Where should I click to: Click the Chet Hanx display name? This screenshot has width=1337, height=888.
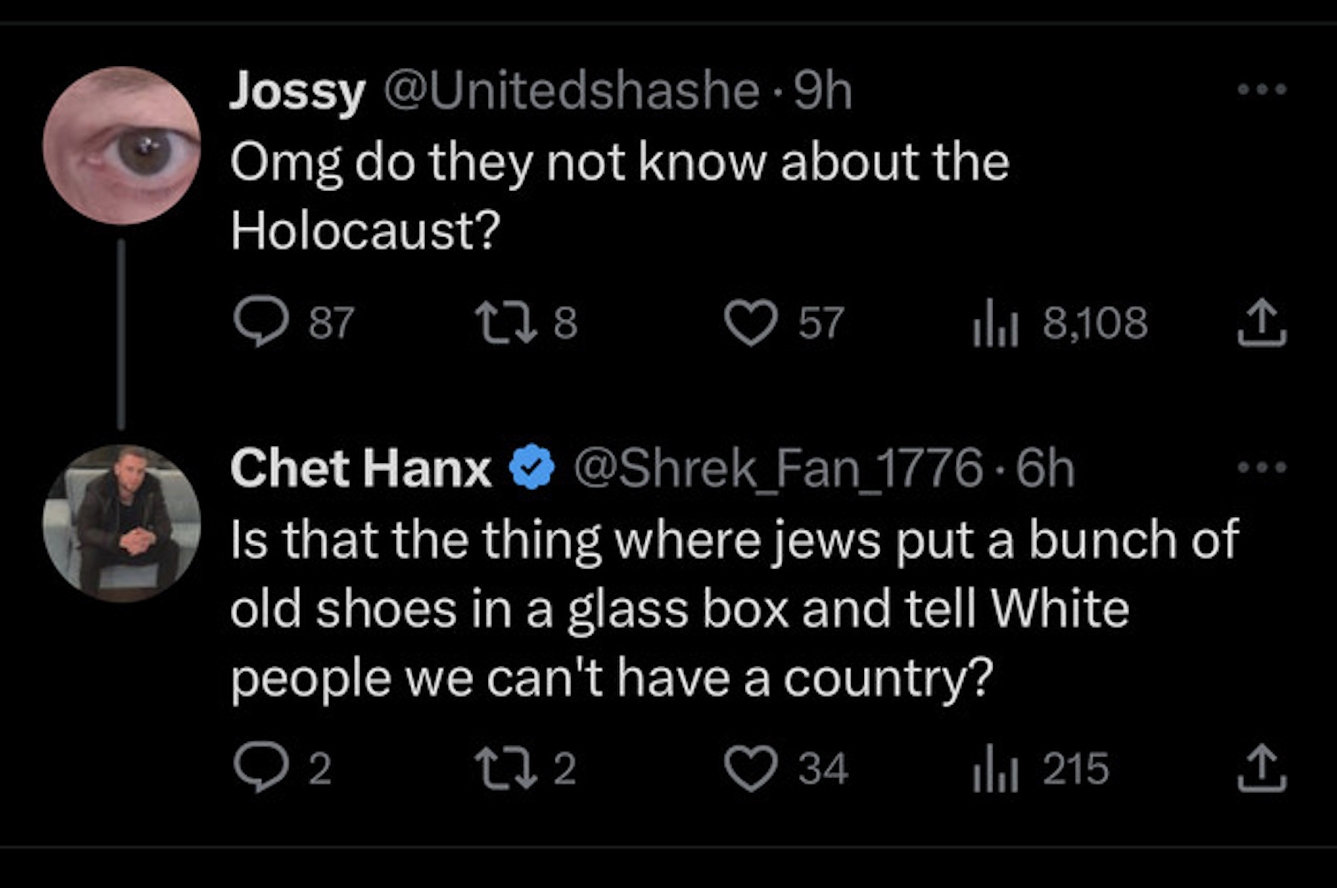tap(361, 468)
